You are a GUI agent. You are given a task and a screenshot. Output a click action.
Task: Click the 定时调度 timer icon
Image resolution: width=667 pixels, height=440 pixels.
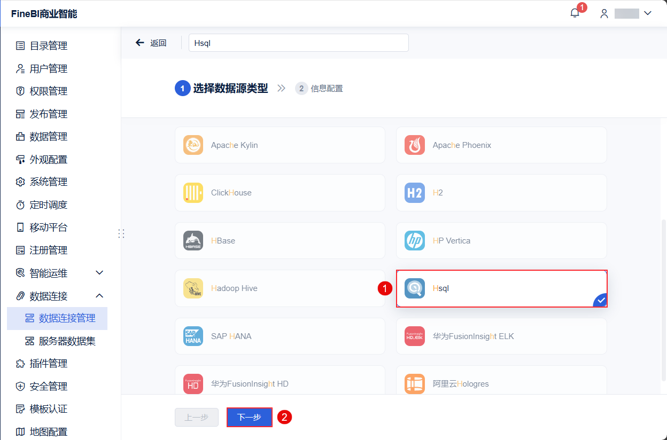[x=20, y=205]
